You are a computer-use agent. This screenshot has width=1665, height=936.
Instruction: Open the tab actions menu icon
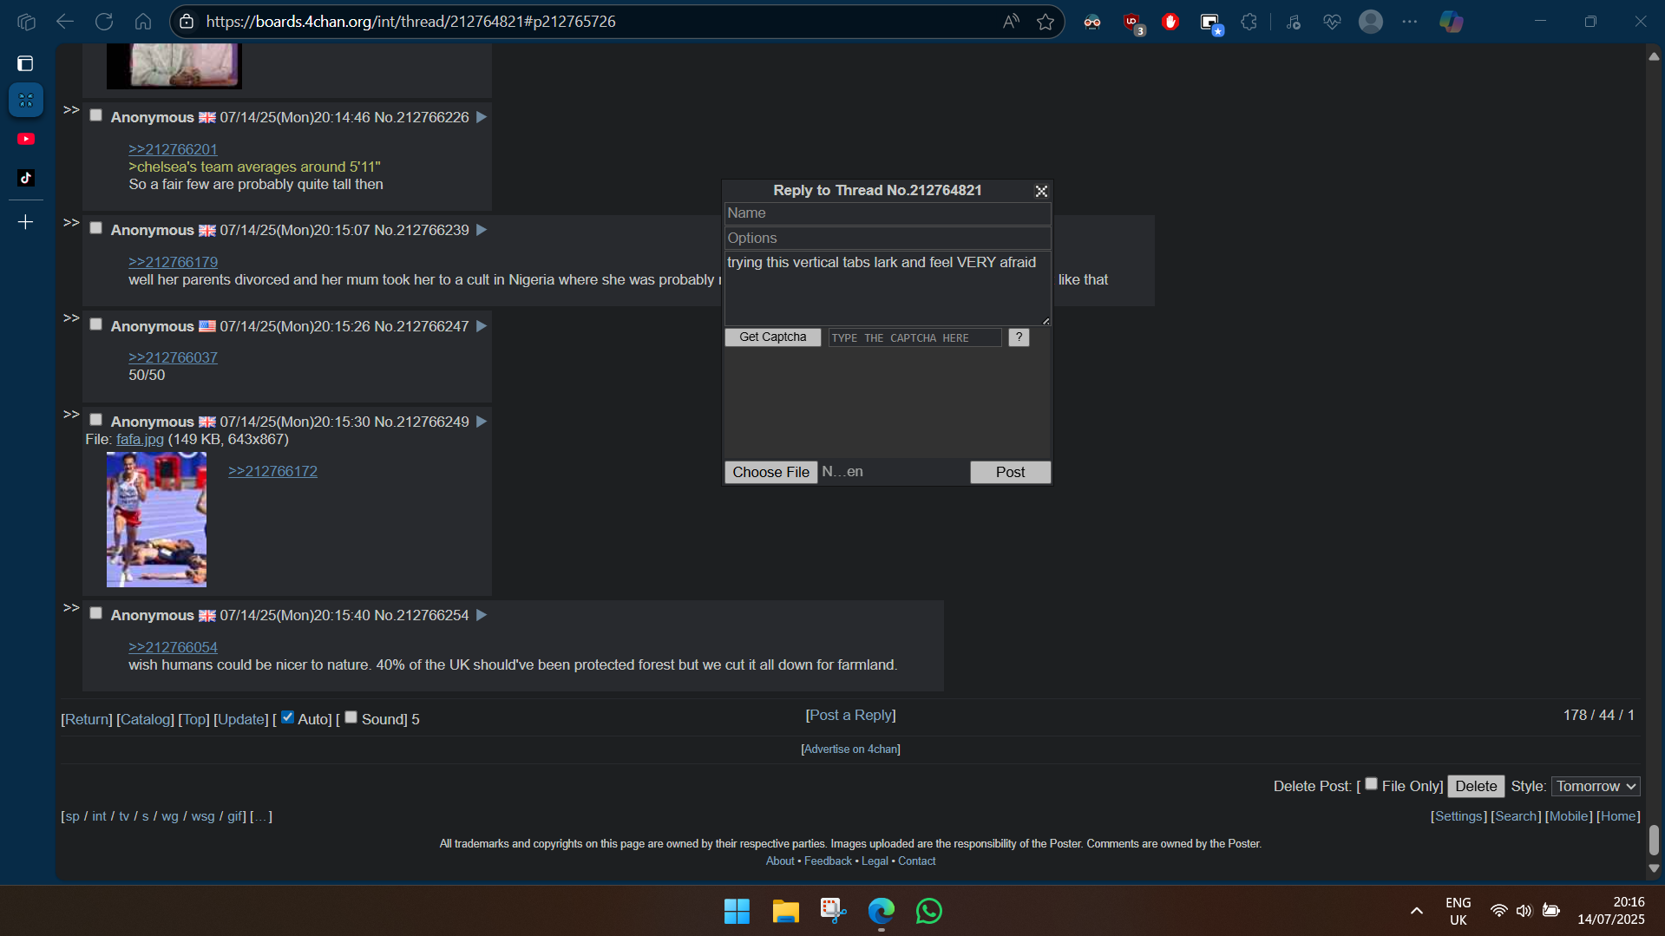point(26,22)
